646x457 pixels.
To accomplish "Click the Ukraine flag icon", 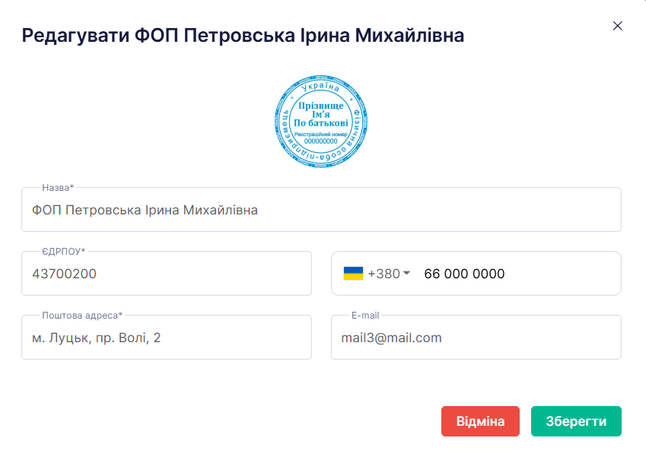I will coord(353,274).
